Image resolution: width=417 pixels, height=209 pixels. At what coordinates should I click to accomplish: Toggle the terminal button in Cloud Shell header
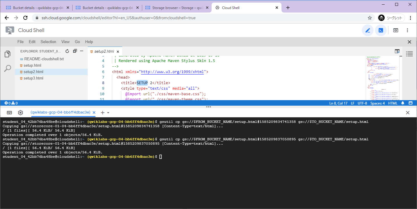[381, 30]
